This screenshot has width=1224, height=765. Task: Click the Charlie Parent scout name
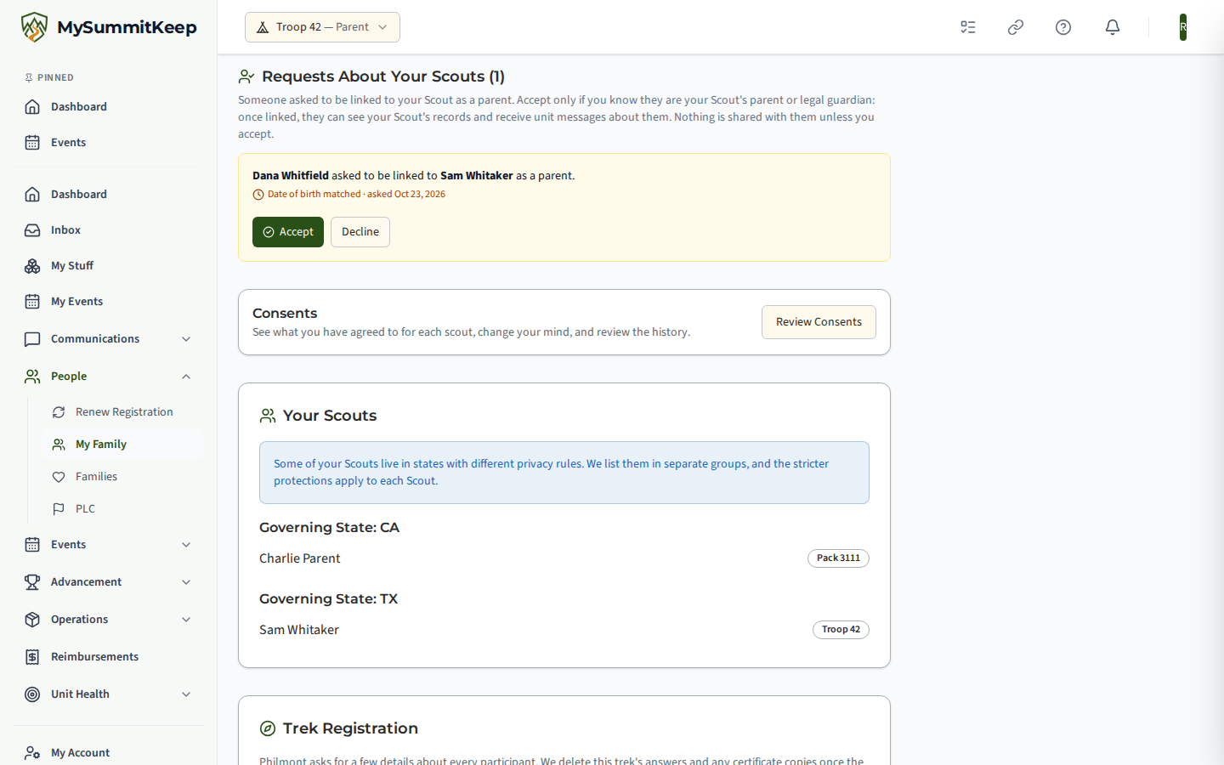[x=300, y=558]
